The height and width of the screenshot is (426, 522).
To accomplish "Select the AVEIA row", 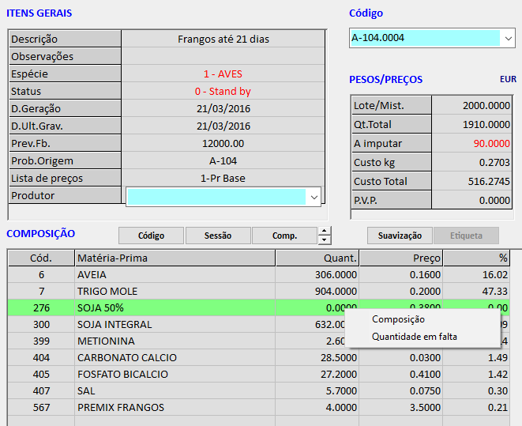I will (174, 274).
